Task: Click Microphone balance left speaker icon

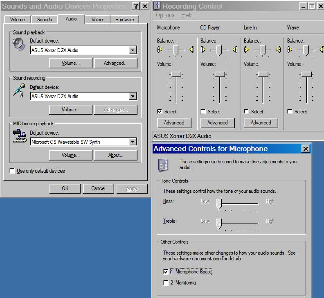Action: [160, 50]
